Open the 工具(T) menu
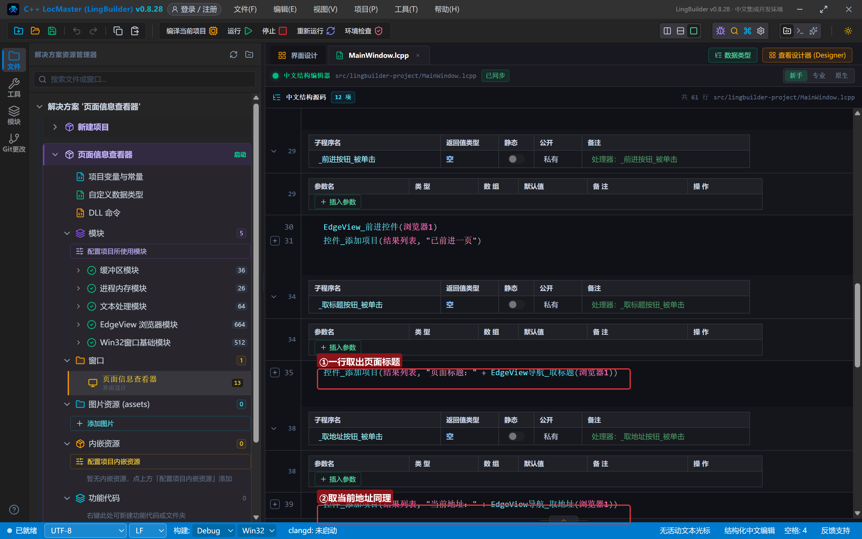This screenshot has height=539, width=862. pos(406,9)
